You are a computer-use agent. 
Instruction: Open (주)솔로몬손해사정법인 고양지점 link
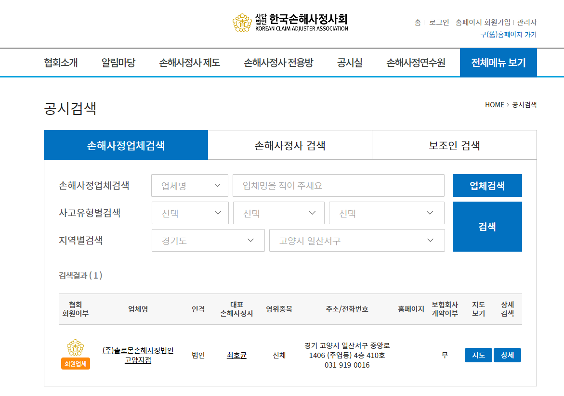[x=138, y=355]
